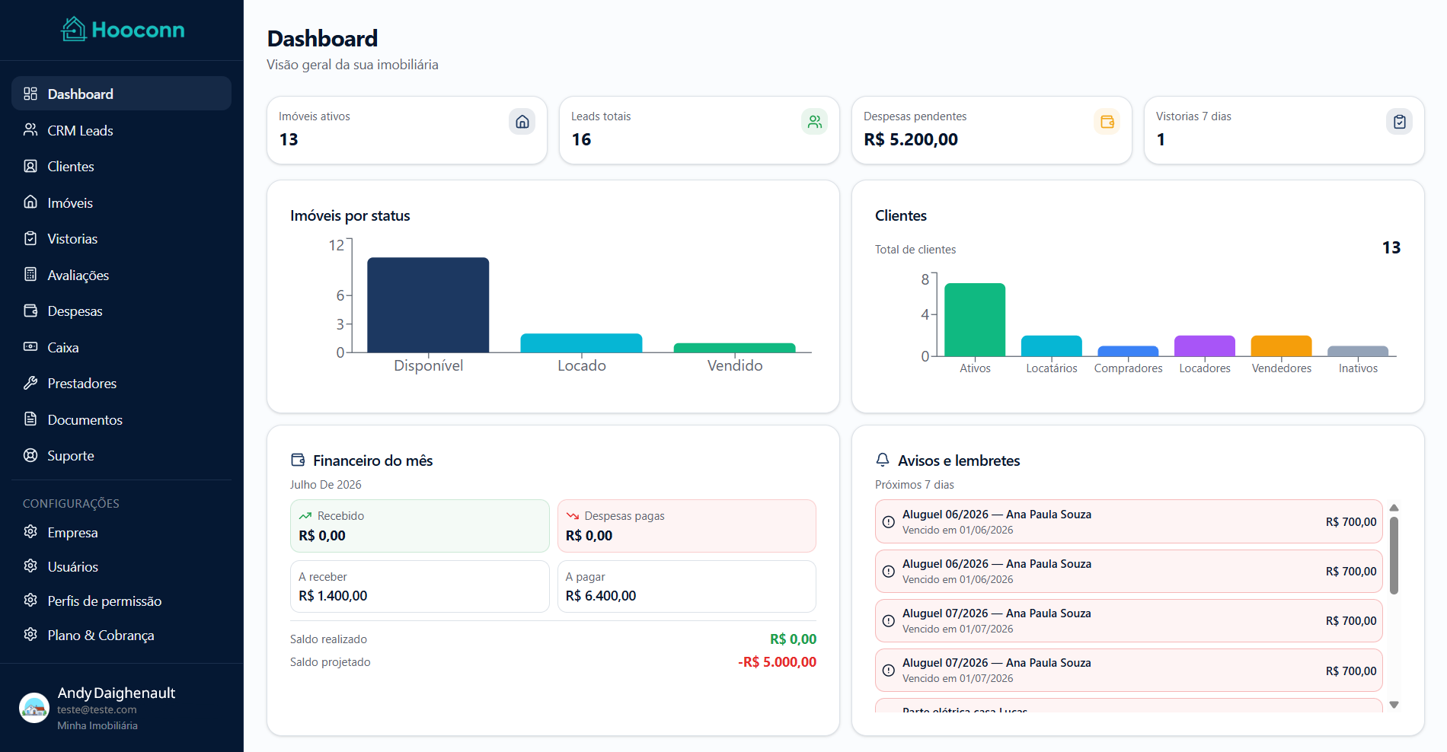Click the green users icon on Leads totais card
Image resolution: width=1447 pixels, height=752 pixels.
tap(815, 122)
